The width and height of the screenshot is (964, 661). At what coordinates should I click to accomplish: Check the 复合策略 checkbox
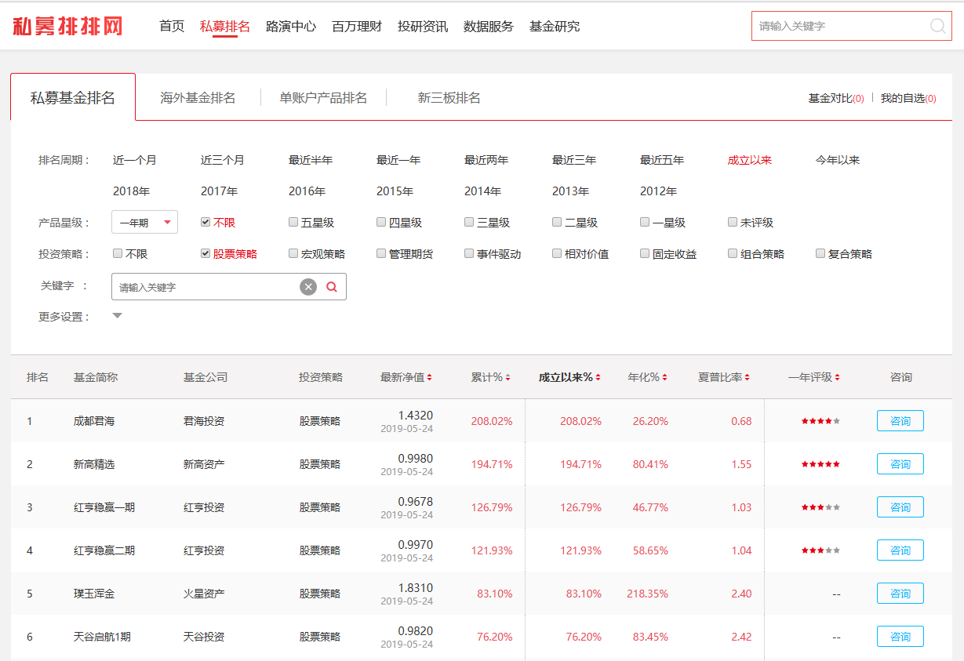tap(820, 253)
